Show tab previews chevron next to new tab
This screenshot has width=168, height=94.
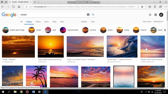click(39, 2)
